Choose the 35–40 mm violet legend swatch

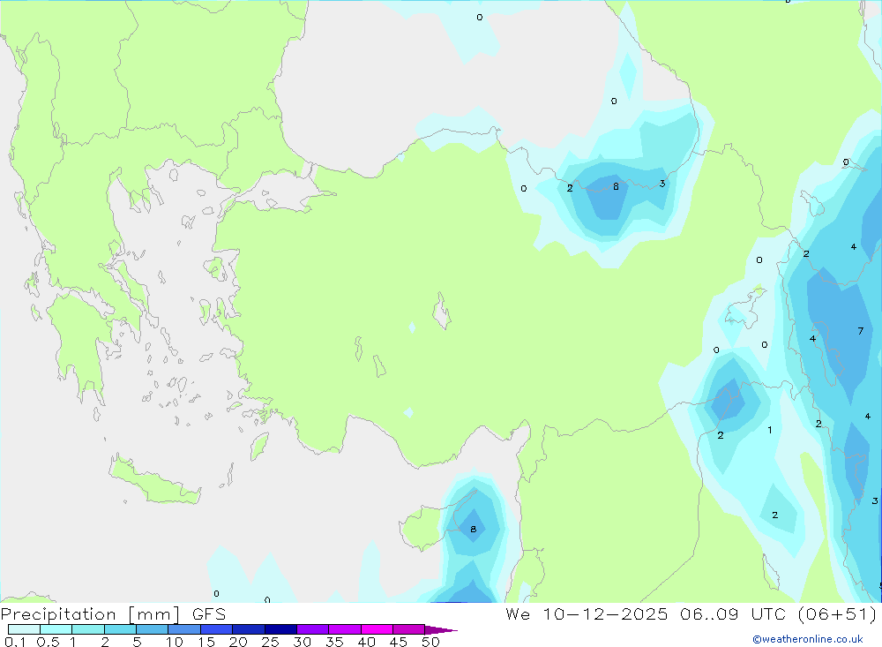pyautogui.click(x=345, y=629)
